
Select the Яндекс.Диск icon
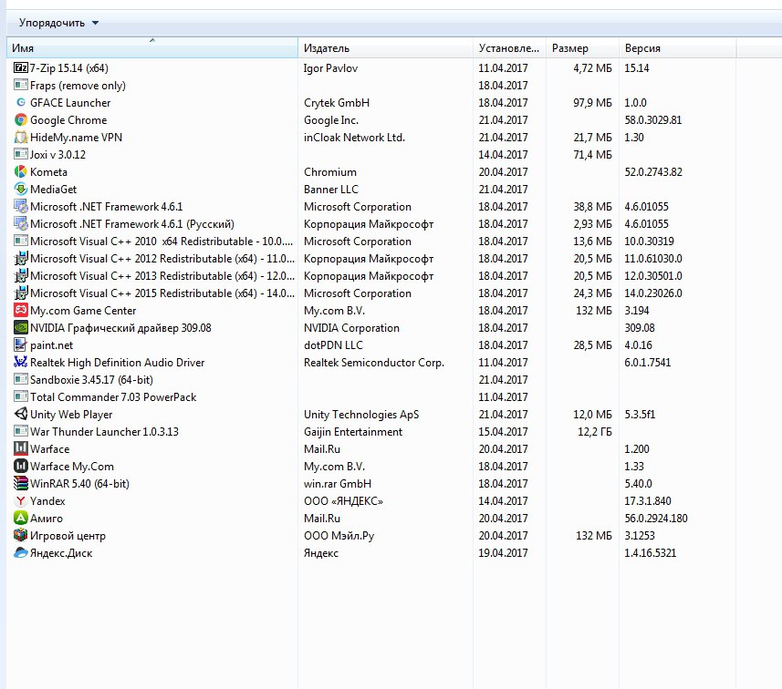coord(20,553)
